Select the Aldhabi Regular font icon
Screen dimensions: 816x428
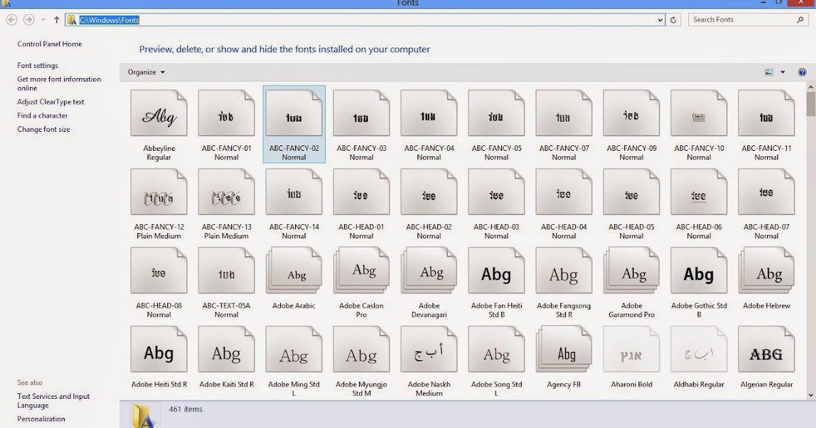coord(699,350)
